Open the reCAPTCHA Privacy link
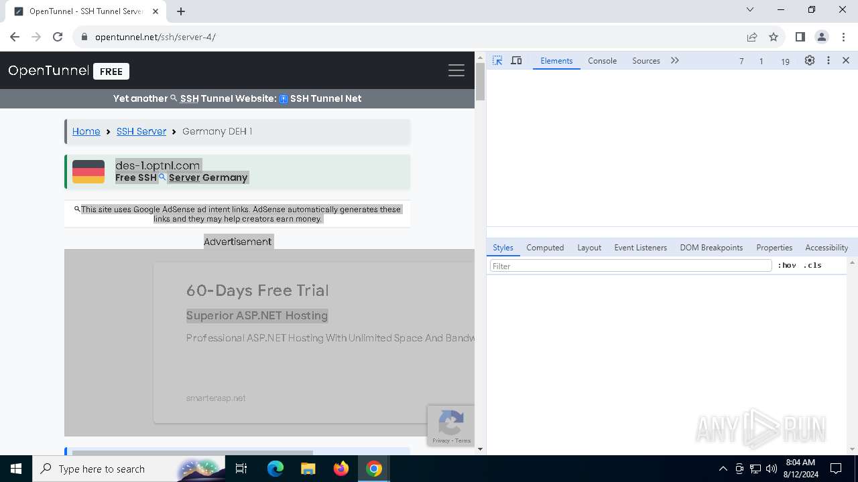 pyautogui.click(x=440, y=440)
